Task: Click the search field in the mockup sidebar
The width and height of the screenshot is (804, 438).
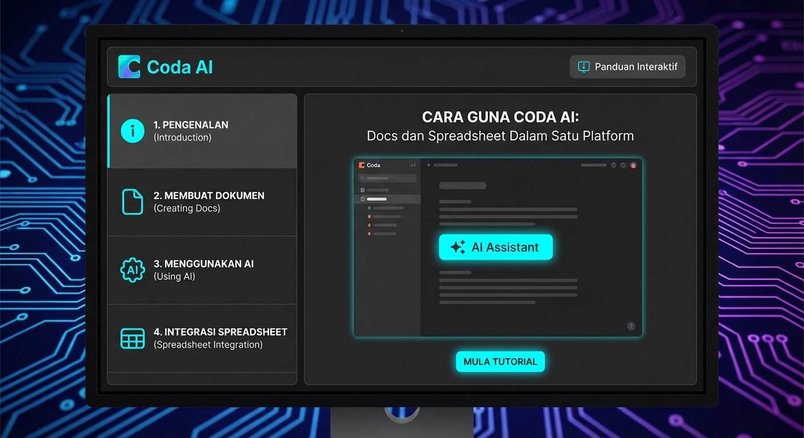Action: (x=387, y=178)
